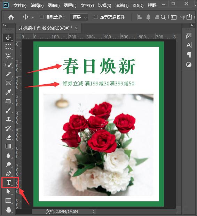Image resolution: width=197 pixels, height=216 pixels.
Task: Open the Adjustments panel
Action: (189, 64)
